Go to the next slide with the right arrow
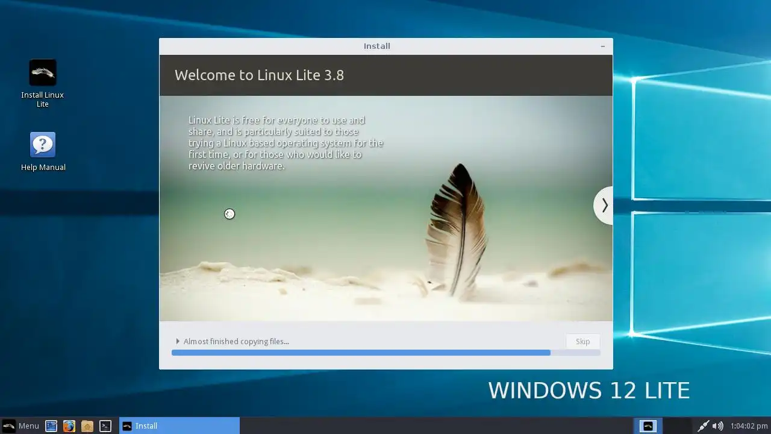The height and width of the screenshot is (434, 771). (604, 206)
